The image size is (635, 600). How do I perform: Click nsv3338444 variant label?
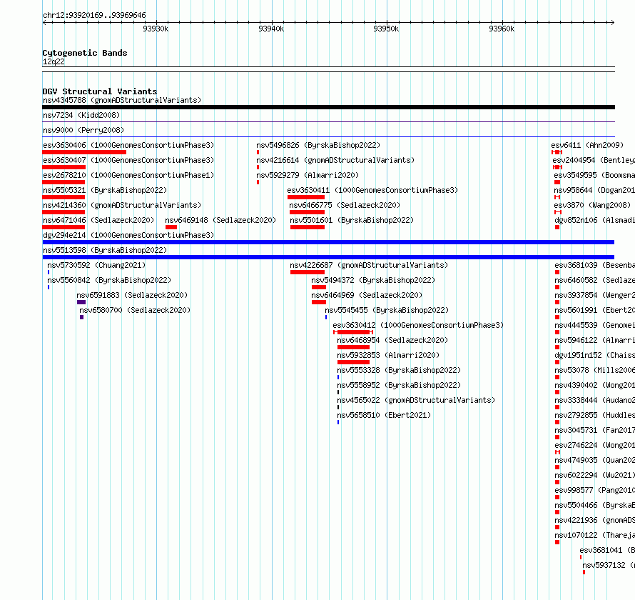tap(595, 400)
